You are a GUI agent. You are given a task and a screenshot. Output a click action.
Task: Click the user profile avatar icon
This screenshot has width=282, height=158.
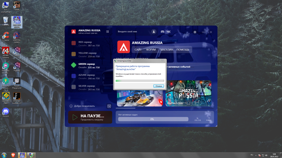pyautogui.click(x=154, y=32)
